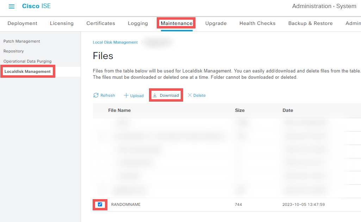Select the Logging tab
Image resolution: width=361 pixels, height=222 pixels.
(138, 23)
